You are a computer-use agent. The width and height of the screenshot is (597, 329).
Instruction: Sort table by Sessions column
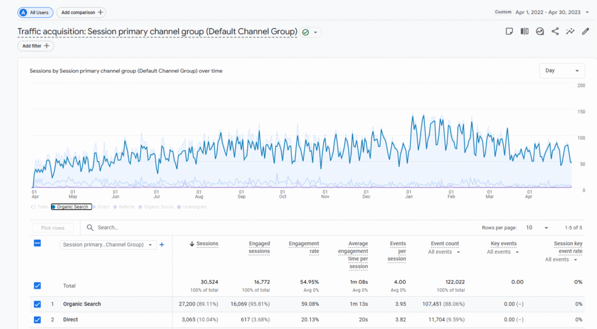click(x=207, y=244)
